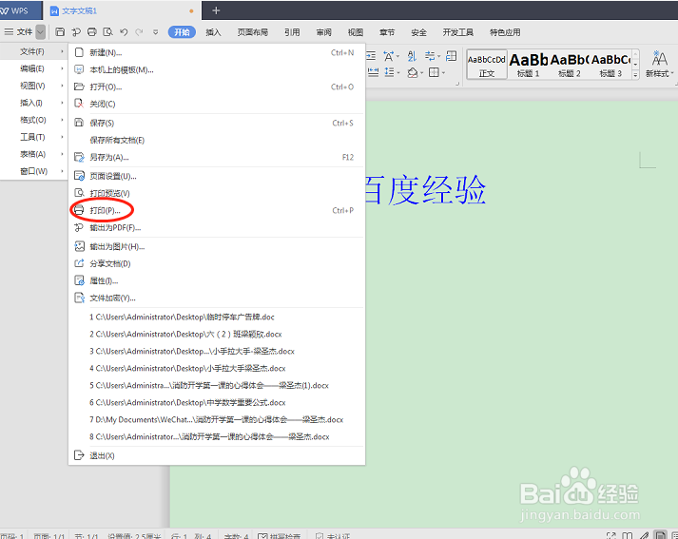Viewport: 678px width, 539px height.
Task: Choose 打印(P) from the file menu
Action: tap(216, 210)
